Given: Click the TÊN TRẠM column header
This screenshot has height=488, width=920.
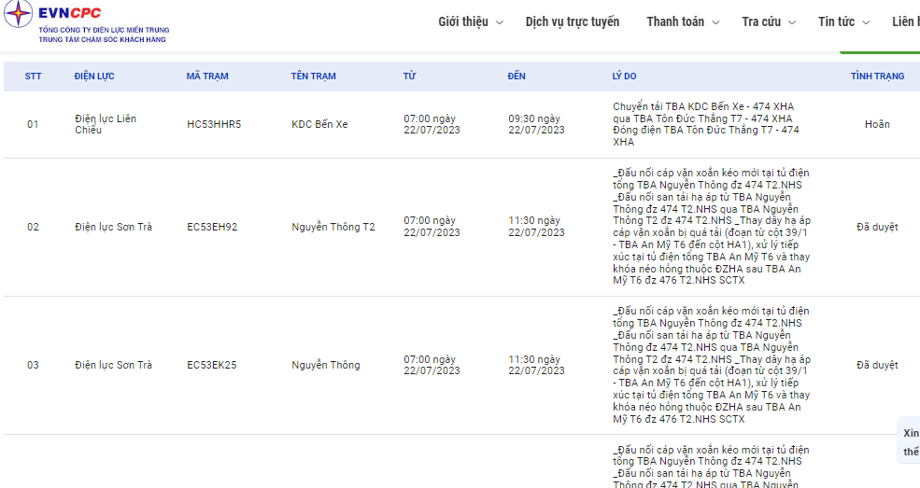Looking at the screenshot, I should 313,77.
